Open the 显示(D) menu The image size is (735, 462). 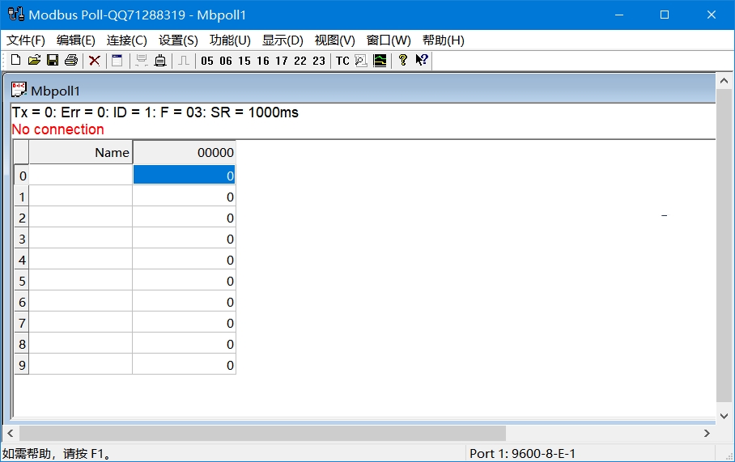(x=283, y=40)
